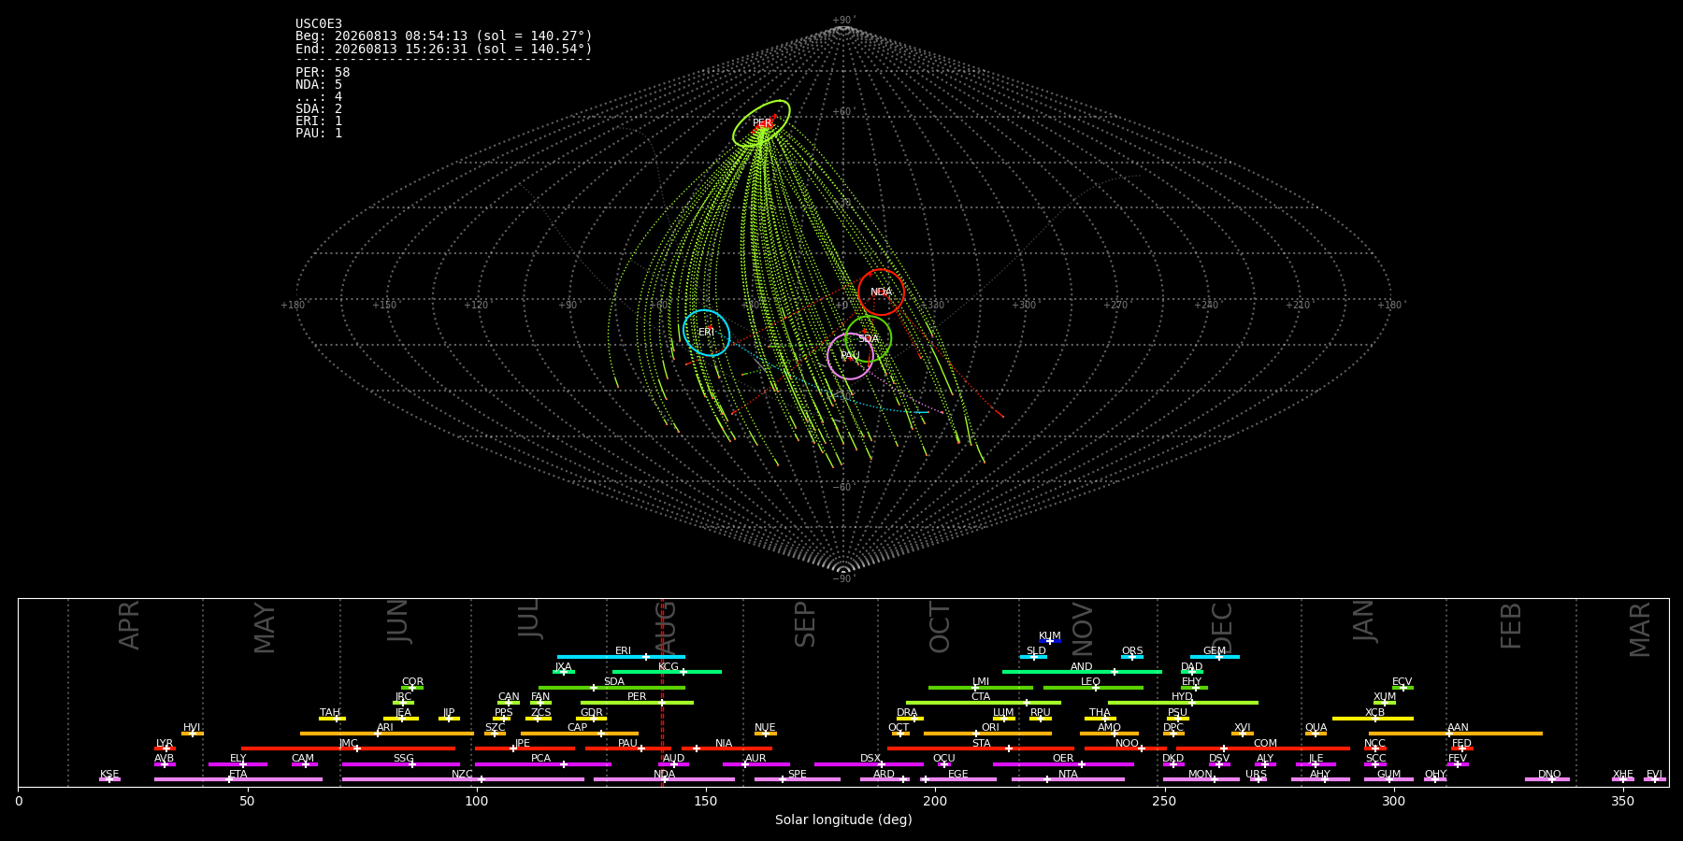The height and width of the screenshot is (841, 1683).
Task: Click the DEC month label
Action: click(x=1222, y=628)
